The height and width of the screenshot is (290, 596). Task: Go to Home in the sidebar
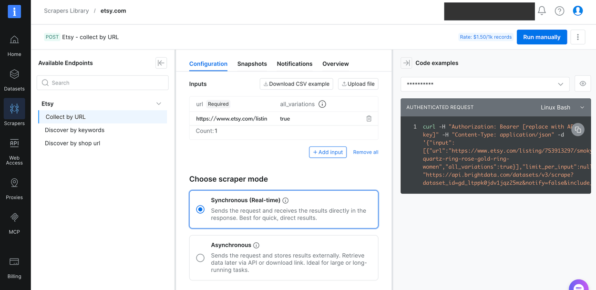tap(14, 46)
